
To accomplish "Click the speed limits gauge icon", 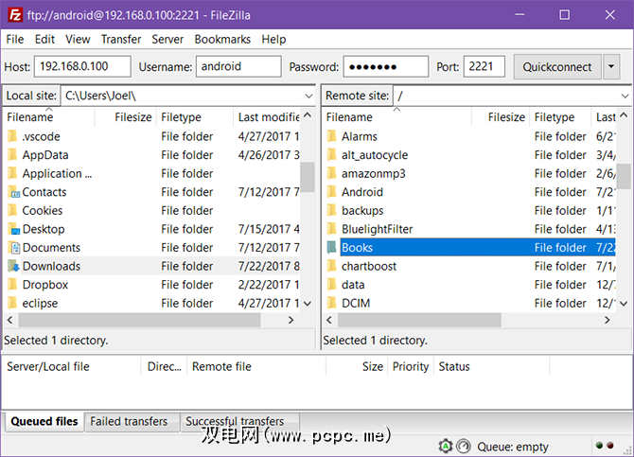I will 464,446.
